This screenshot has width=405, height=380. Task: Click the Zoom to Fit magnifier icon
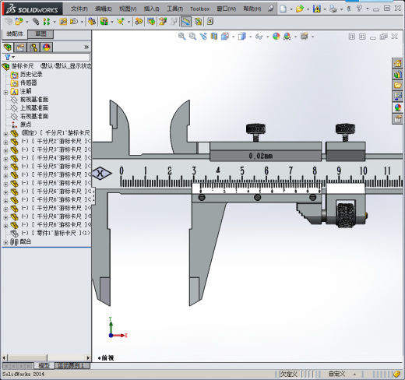click(181, 37)
